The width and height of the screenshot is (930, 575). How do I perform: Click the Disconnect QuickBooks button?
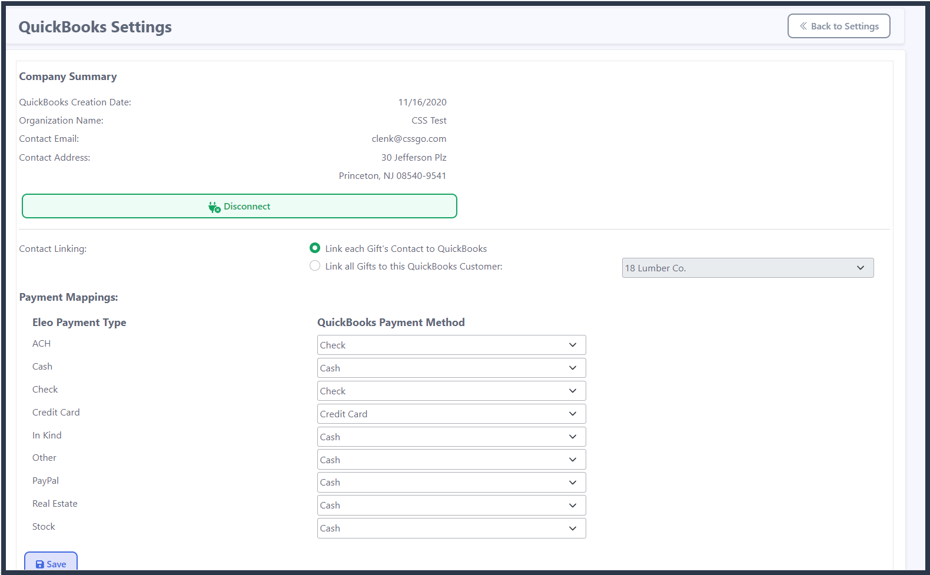240,206
